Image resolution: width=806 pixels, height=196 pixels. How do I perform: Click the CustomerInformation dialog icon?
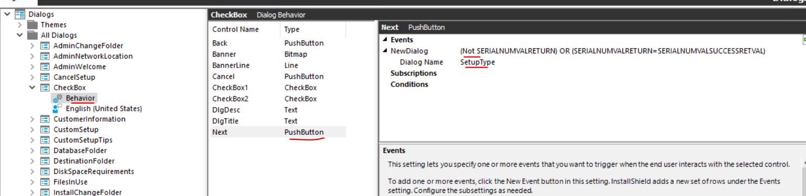[x=46, y=119]
